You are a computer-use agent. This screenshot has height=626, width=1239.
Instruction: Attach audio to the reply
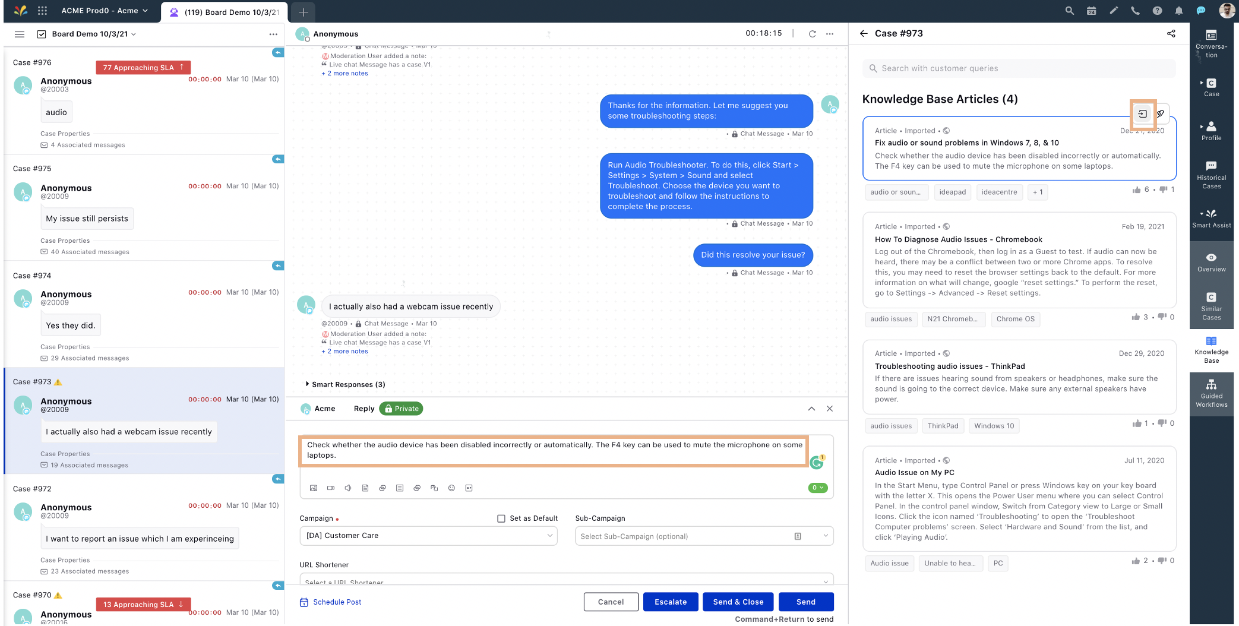(348, 488)
